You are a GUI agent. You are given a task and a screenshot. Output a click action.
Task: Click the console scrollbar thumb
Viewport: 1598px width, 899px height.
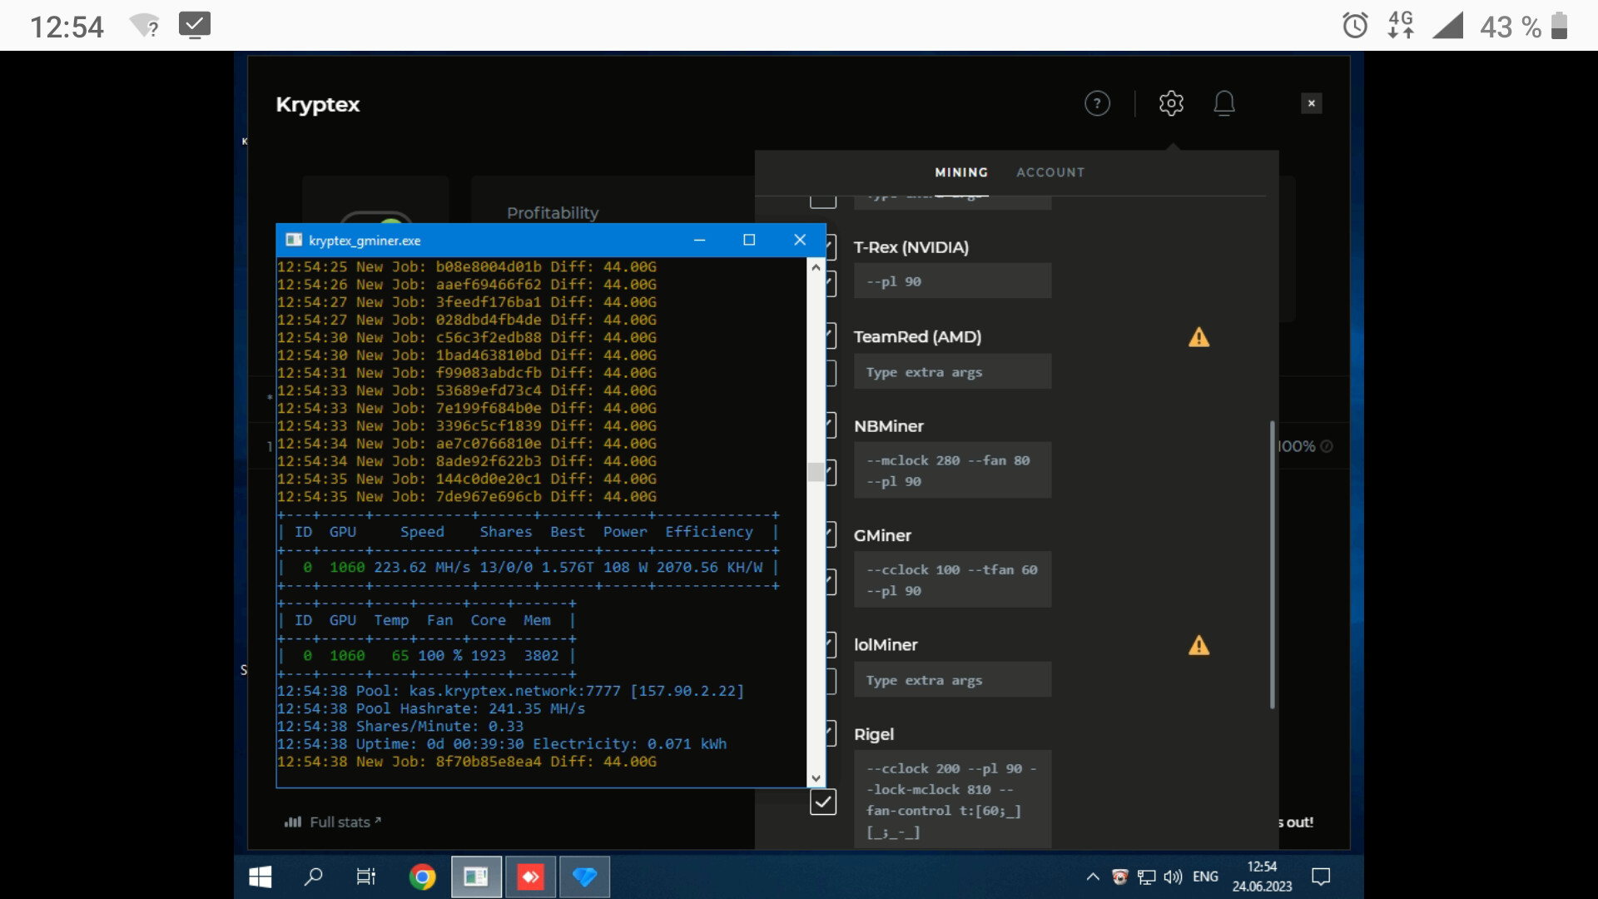816,472
